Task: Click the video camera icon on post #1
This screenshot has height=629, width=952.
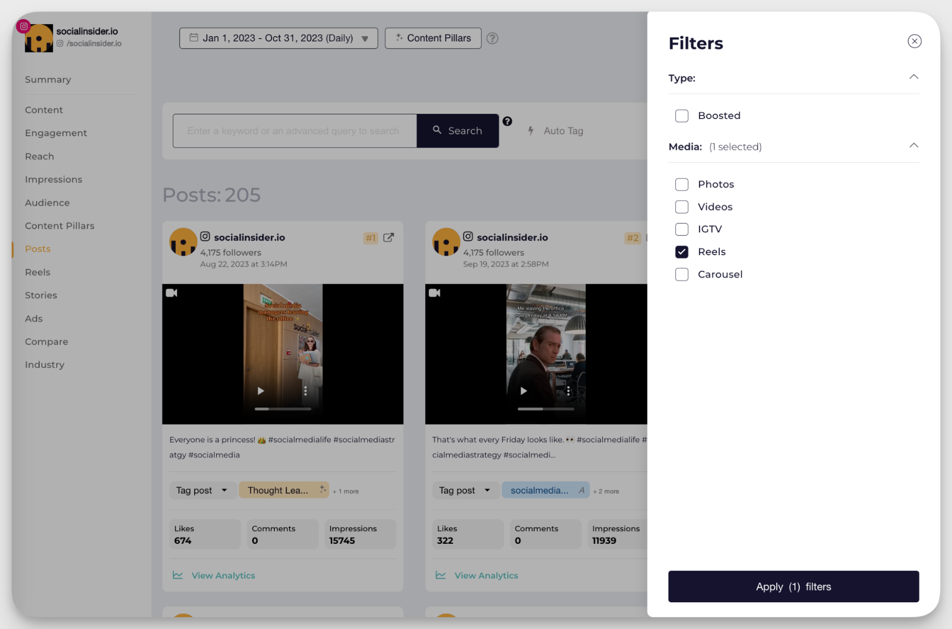Action: (x=171, y=293)
